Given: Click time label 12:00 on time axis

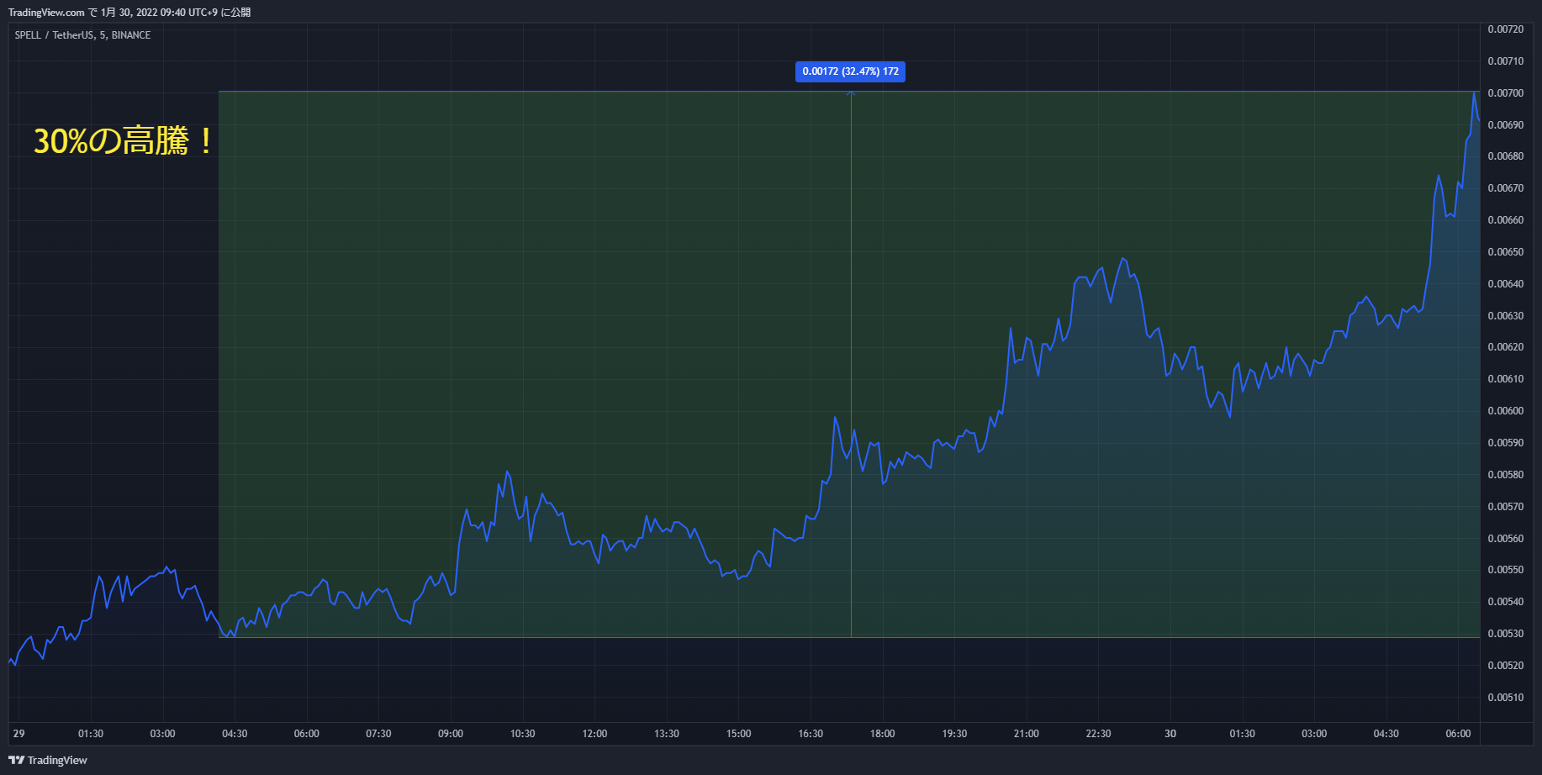Looking at the screenshot, I should [594, 734].
